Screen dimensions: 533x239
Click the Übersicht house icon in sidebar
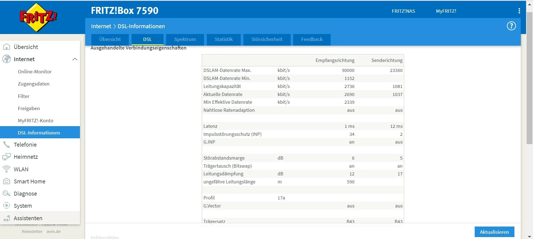pos(6,47)
